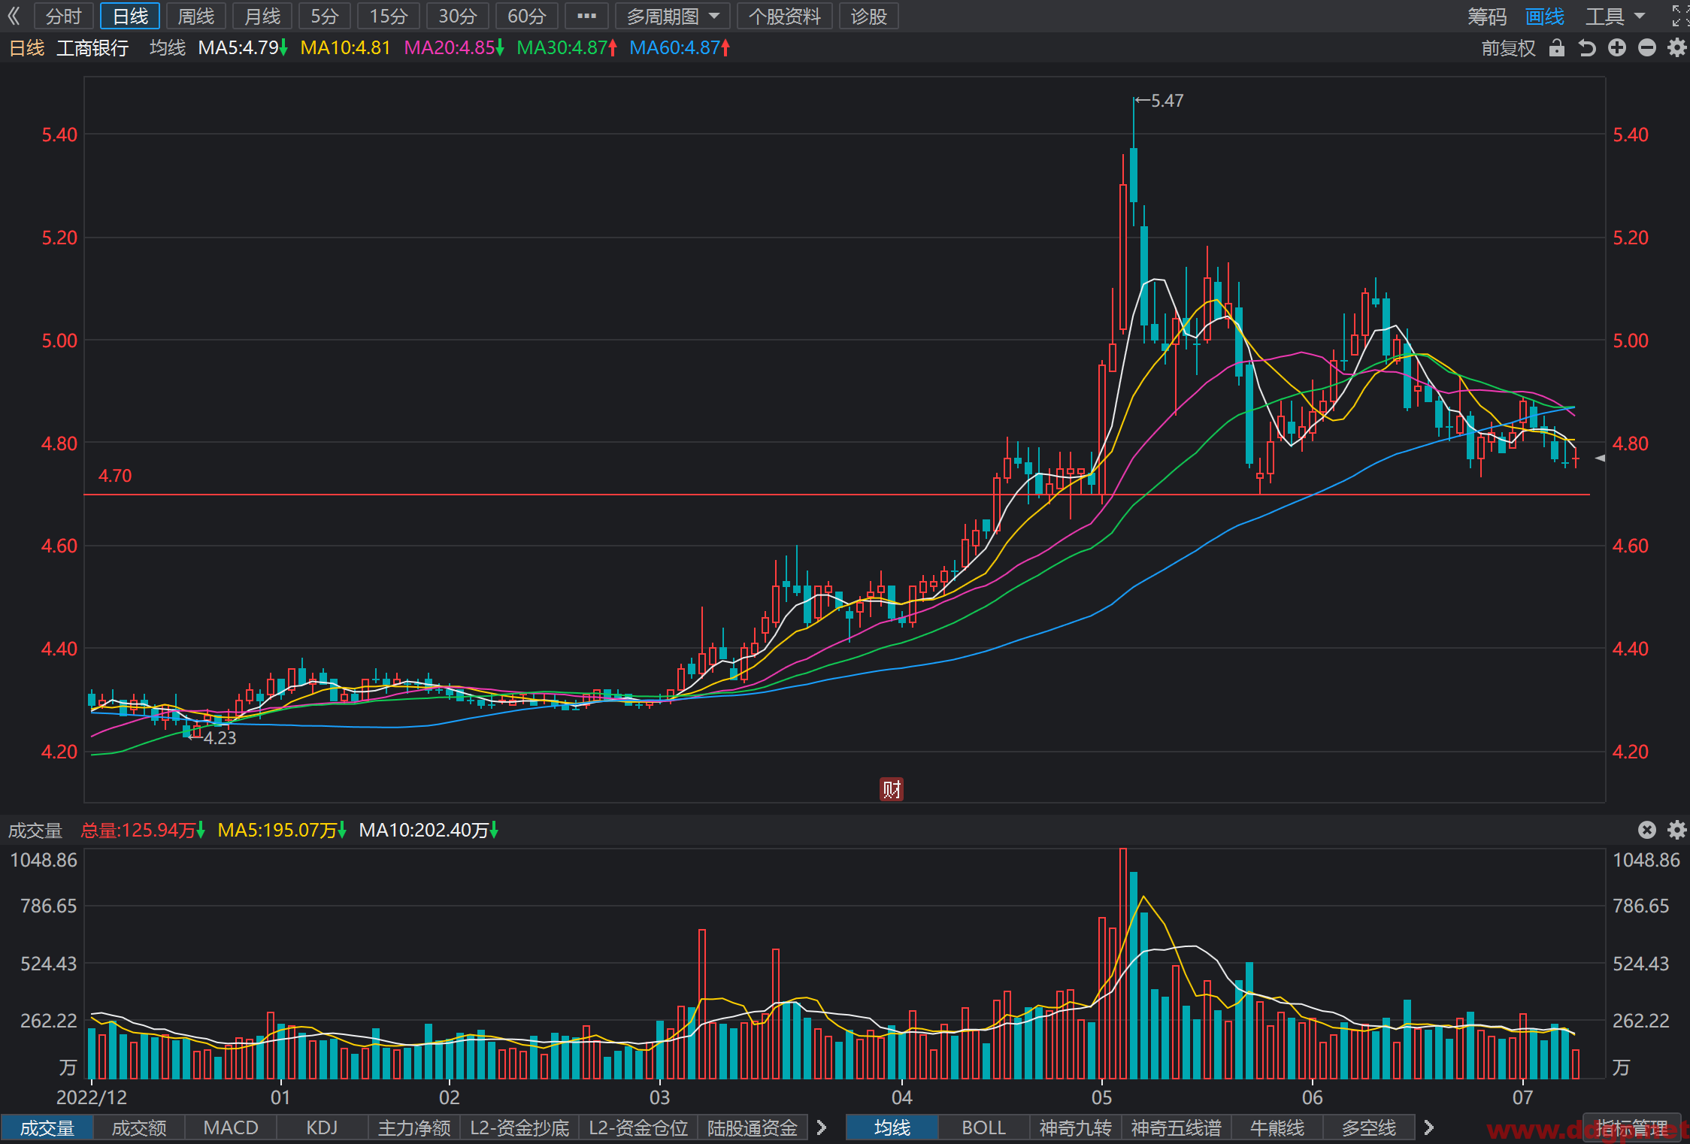
Task: Click the undo arrow icon in chart toolbar
Action: (1586, 48)
